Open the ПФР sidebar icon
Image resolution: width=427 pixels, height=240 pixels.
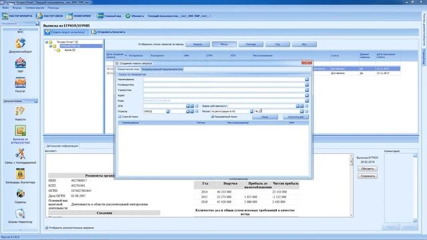20,65
